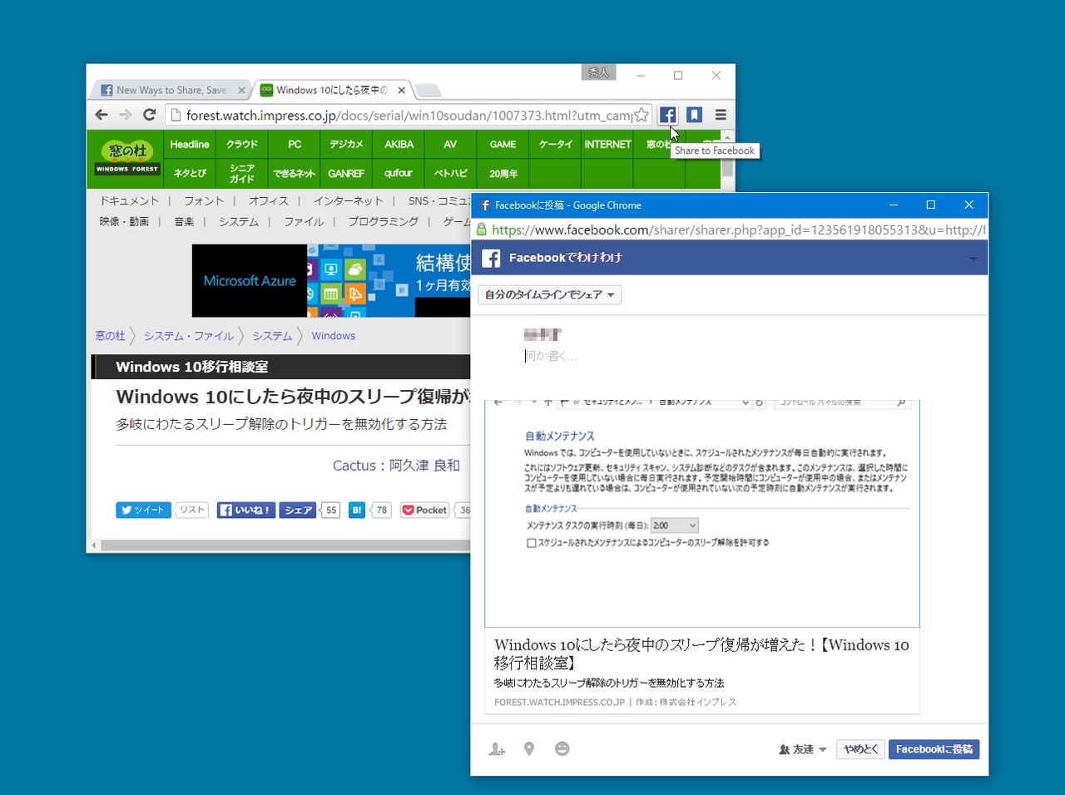Open the 20周年 nav item
The height and width of the screenshot is (795, 1065).
point(503,174)
